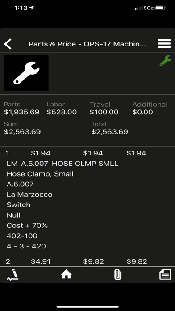The image size is (175, 311).
Task: Open attachments with the paperclip icon
Action: pos(118,275)
